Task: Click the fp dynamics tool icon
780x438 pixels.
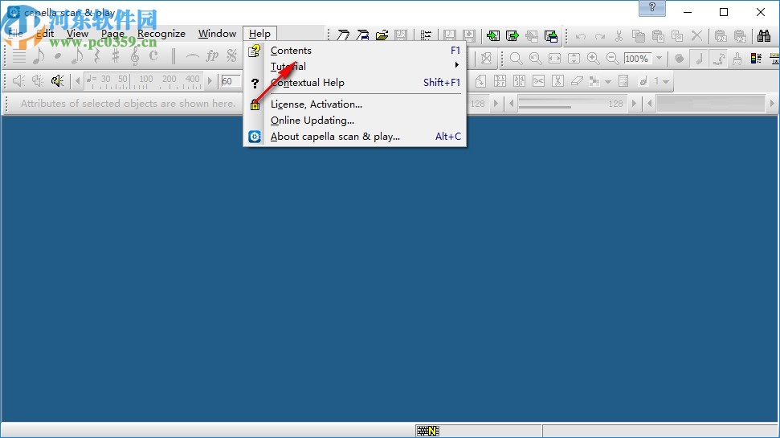Action: 212,55
